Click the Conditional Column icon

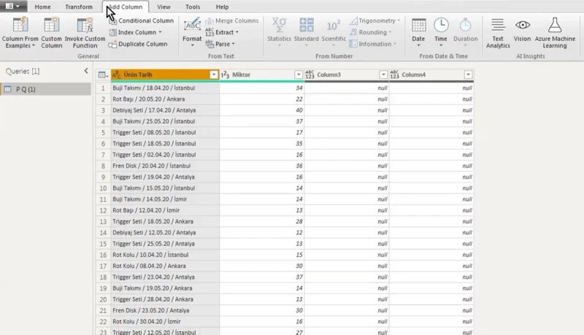point(113,21)
